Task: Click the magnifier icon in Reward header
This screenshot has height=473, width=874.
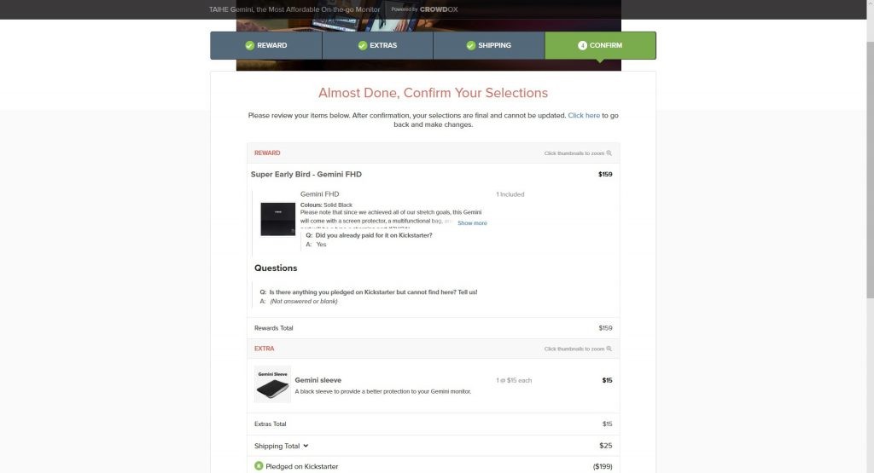Action: tap(609, 153)
